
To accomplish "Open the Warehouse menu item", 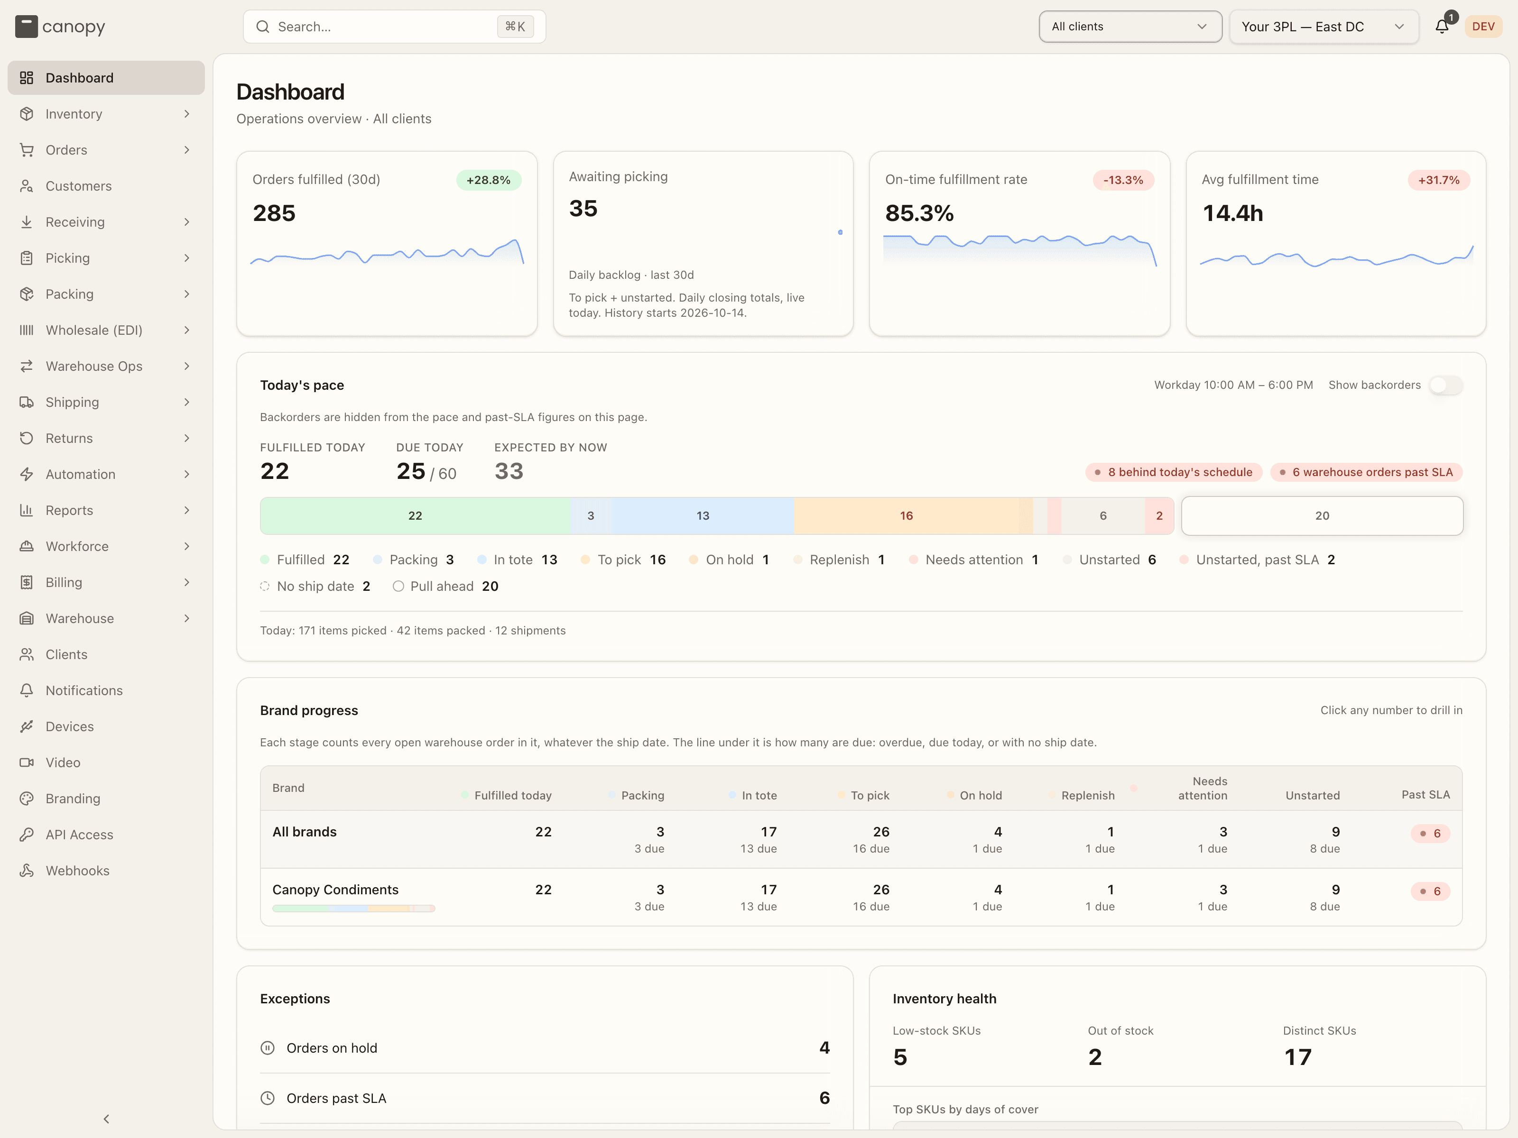I will [106, 618].
